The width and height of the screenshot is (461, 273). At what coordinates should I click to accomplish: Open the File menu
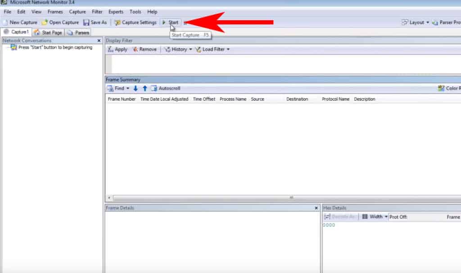point(7,12)
